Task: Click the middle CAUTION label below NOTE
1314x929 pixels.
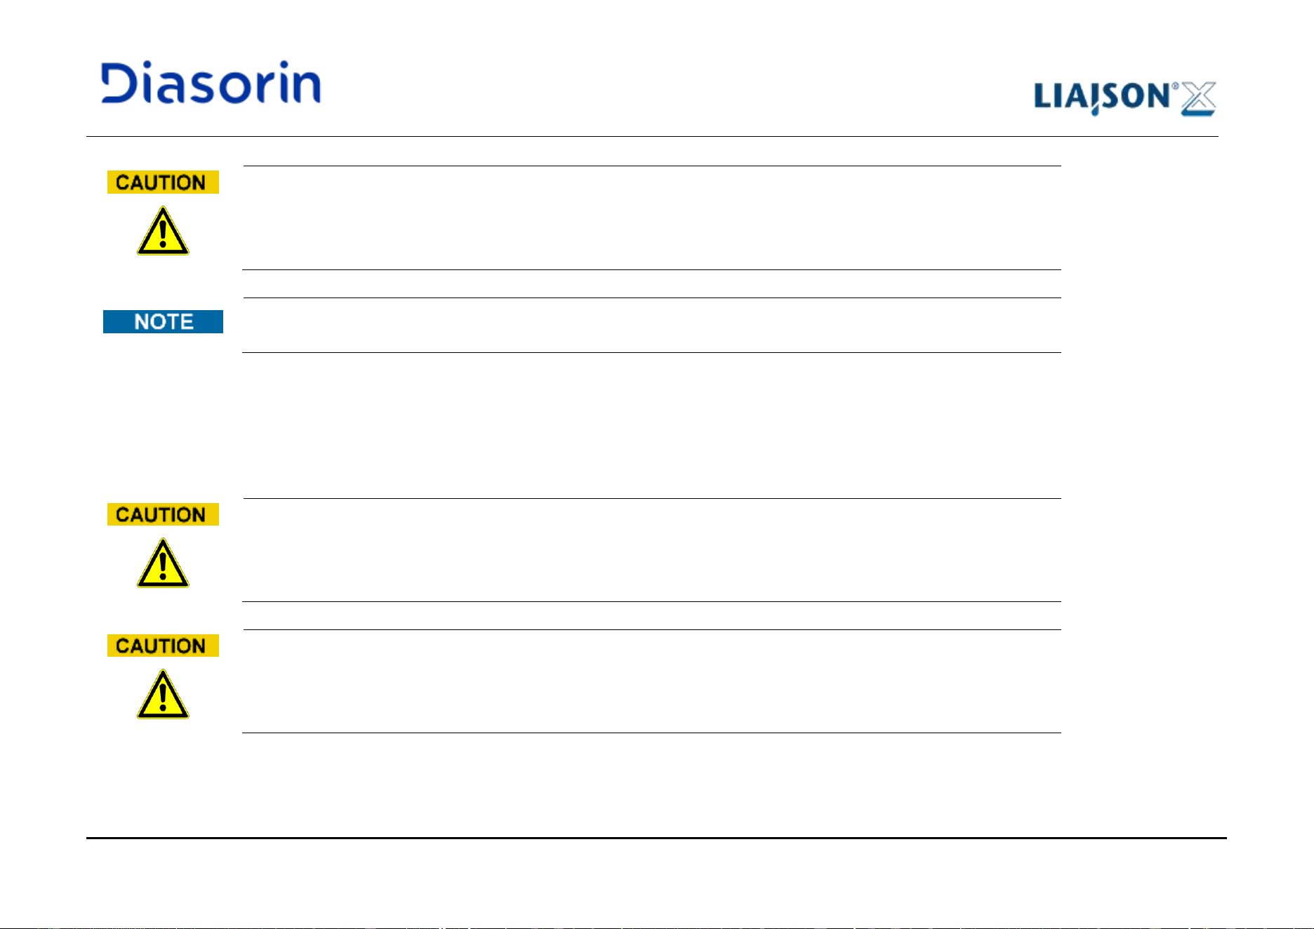Action: (x=163, y=514)
